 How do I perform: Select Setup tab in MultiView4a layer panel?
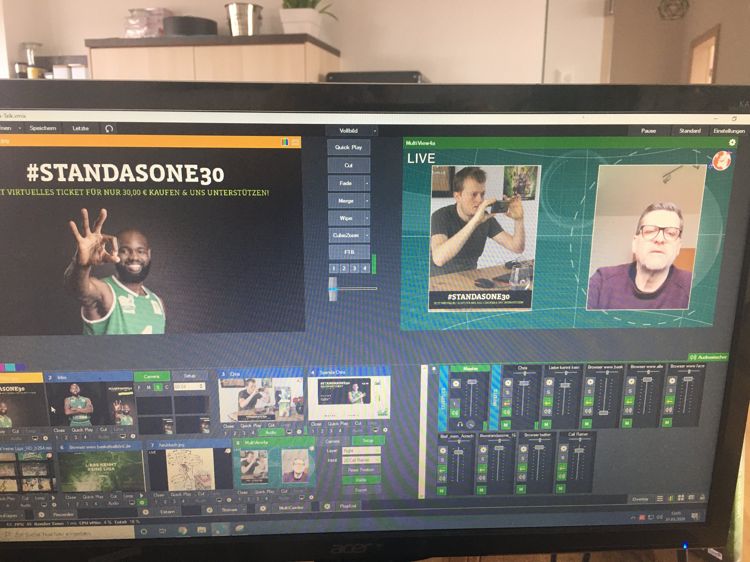point(368,440)
